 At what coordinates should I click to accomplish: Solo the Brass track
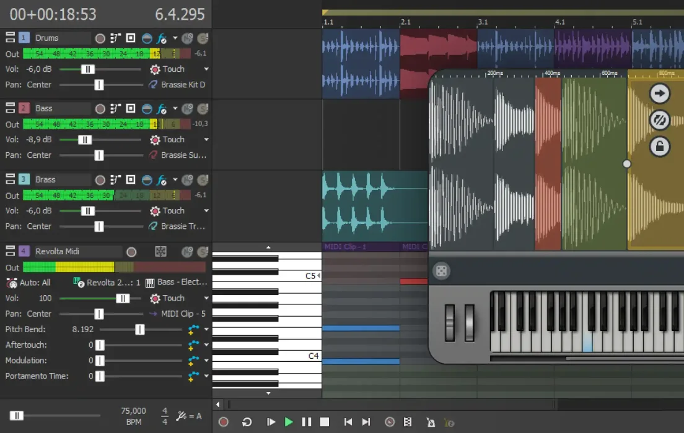coord(203,179)
